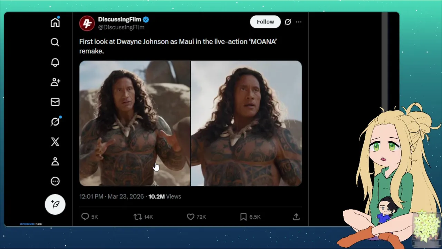Reply to the post via comment icon
The image size is (442, 249).
pyautogui.click(x=85, y=217)
